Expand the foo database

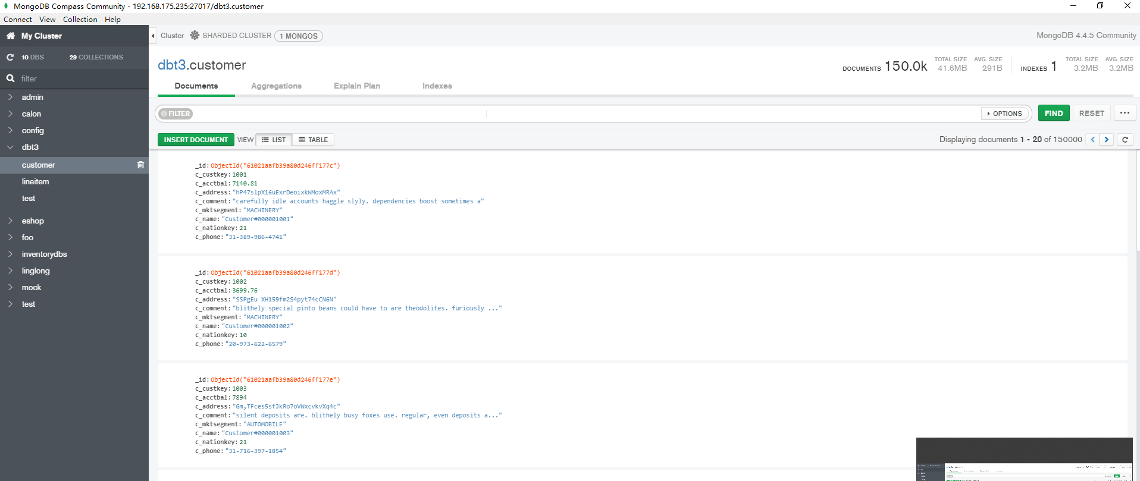(10, 237)
